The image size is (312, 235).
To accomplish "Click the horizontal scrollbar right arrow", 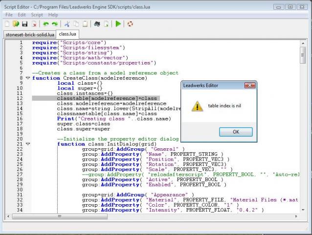I will 296,216.
